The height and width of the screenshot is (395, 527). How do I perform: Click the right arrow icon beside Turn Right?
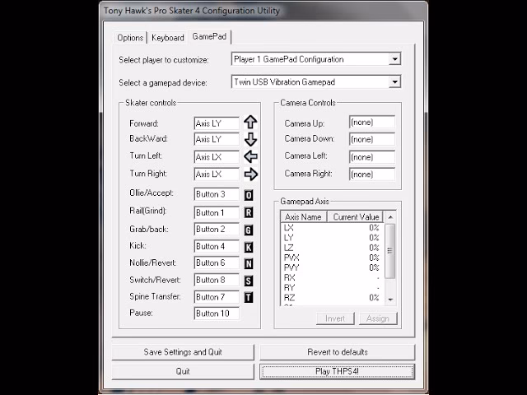[250, 174]
